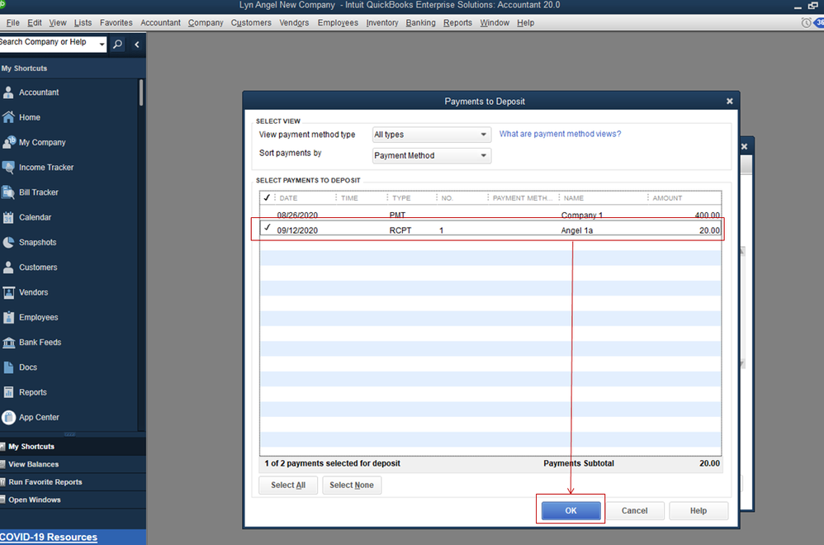Image resolution: width=824 pixels, height=545 pixels.
Task: Collapse the left shortcuts pane arrow
Action: 136,45
